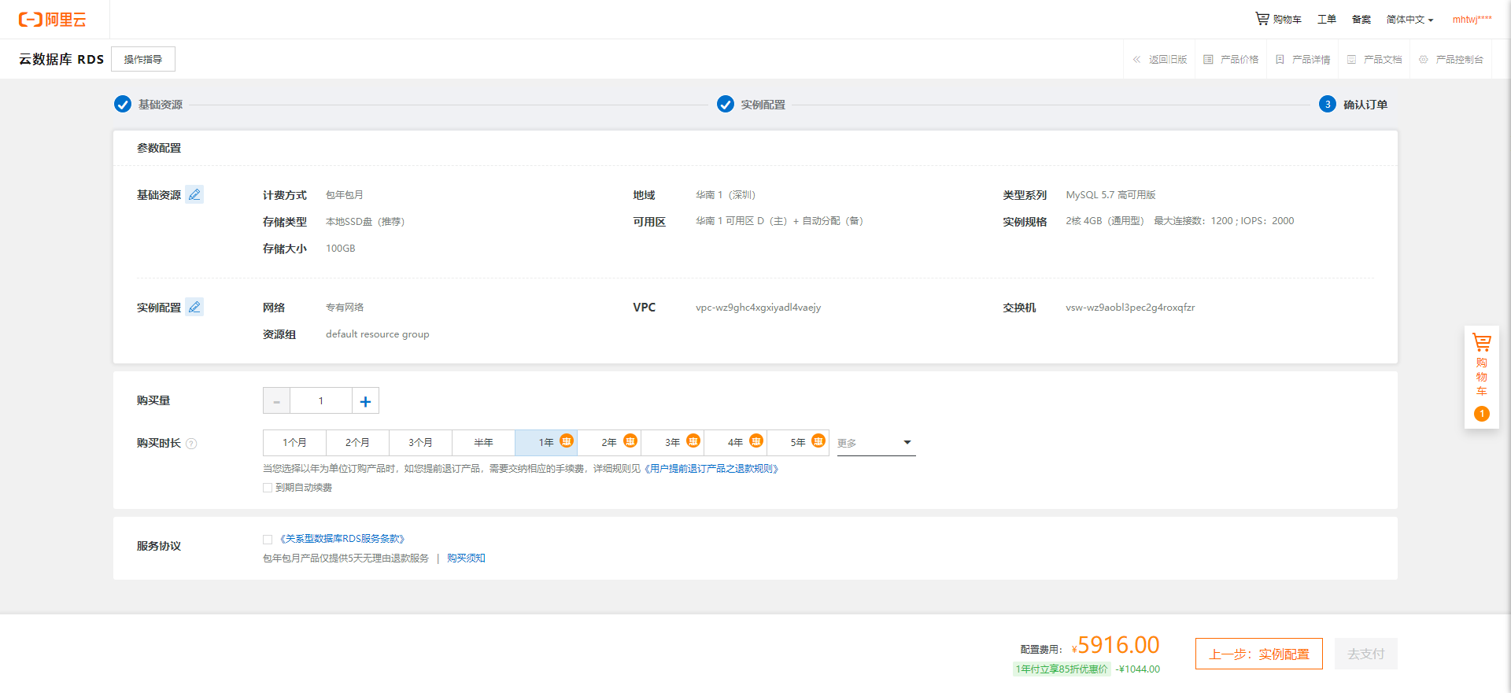Go back to 上一步：实例配置
The image size is (1511, 693).
click(1258, 654)
